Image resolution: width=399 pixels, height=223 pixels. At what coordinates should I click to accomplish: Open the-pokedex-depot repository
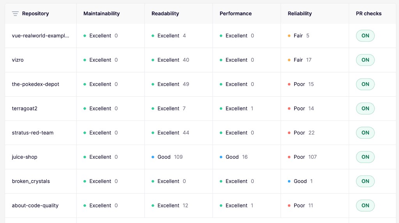click(35, 84)
